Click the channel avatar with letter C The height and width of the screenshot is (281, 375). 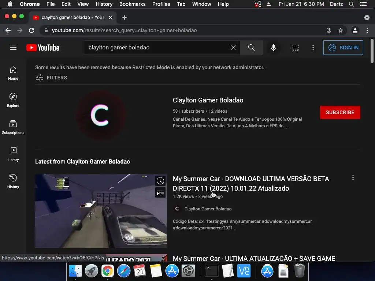[100, 115]
